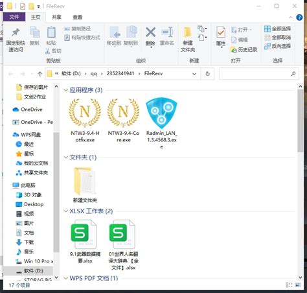
Task: Open 3D 对象 in sidebar
Action: click(x=29, y=194)
